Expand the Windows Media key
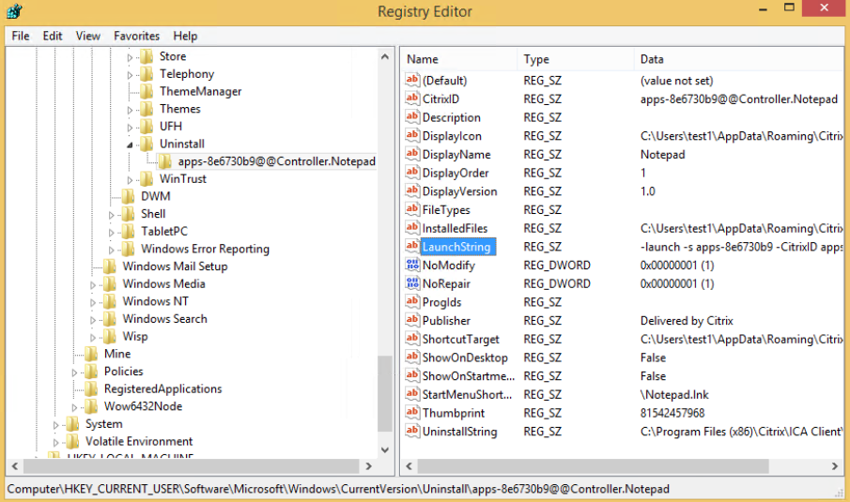The width and height of the screenshot is (850, 502). coord(93,284)
